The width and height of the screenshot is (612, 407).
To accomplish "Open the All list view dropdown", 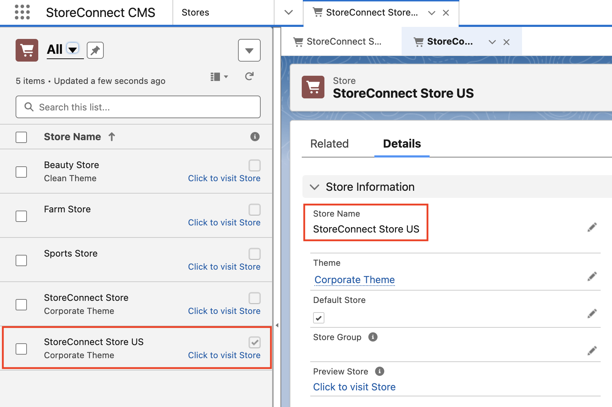I will (x=73, y=48).
